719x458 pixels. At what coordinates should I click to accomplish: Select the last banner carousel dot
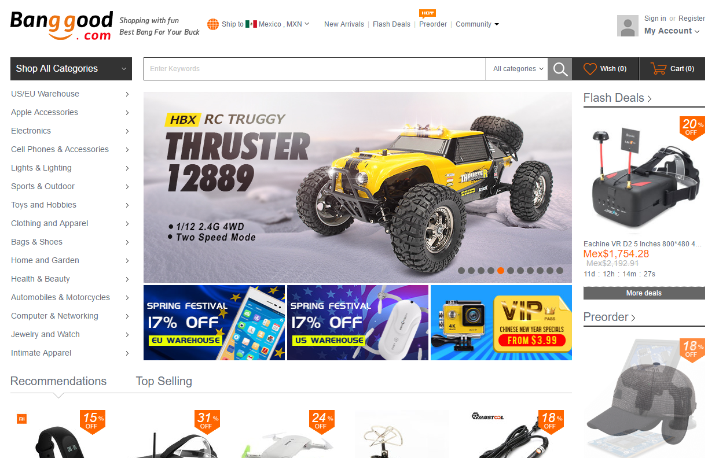560,270
